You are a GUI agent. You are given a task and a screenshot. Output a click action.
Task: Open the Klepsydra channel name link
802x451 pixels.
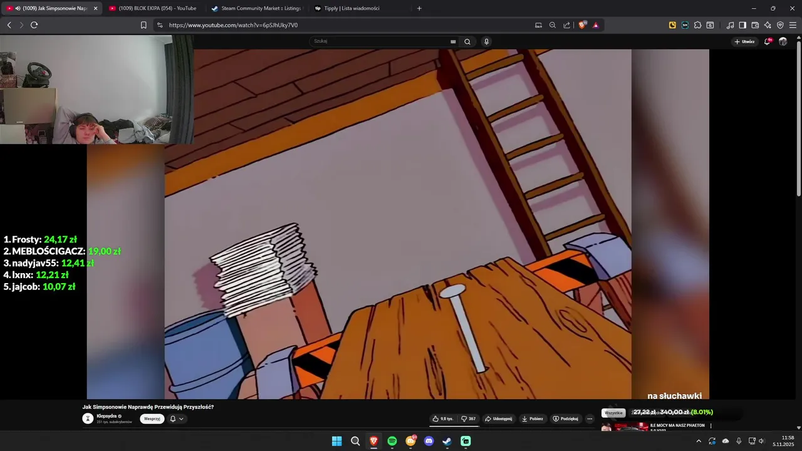(x=107, y=416)
